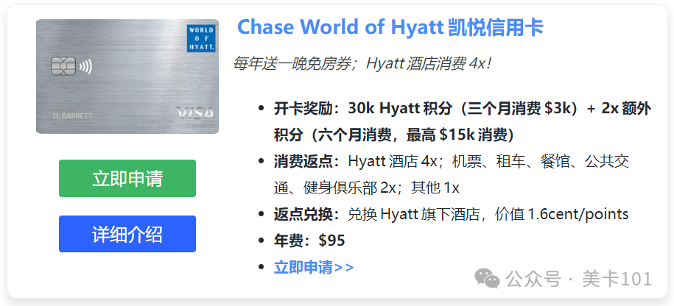The height and width of the screenshot is (306, 674).
Task: Click the 消费返点 Hyatt 酒店 4x bullet
Action: (x=452, y=174)
